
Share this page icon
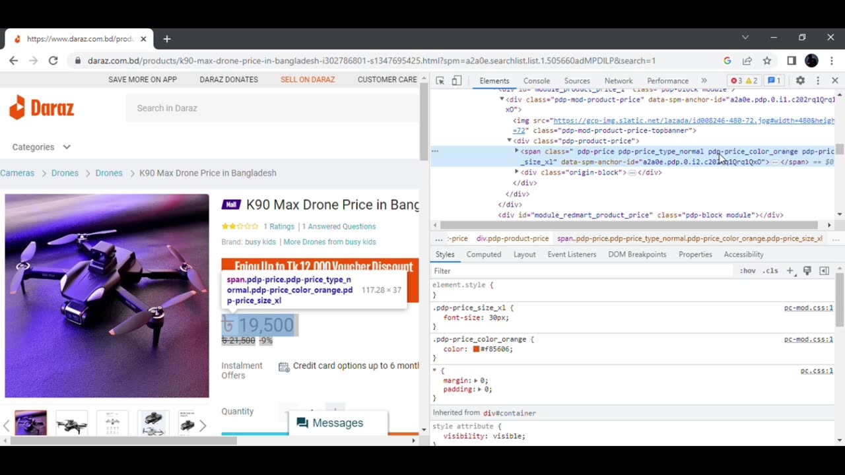point(747,60)
